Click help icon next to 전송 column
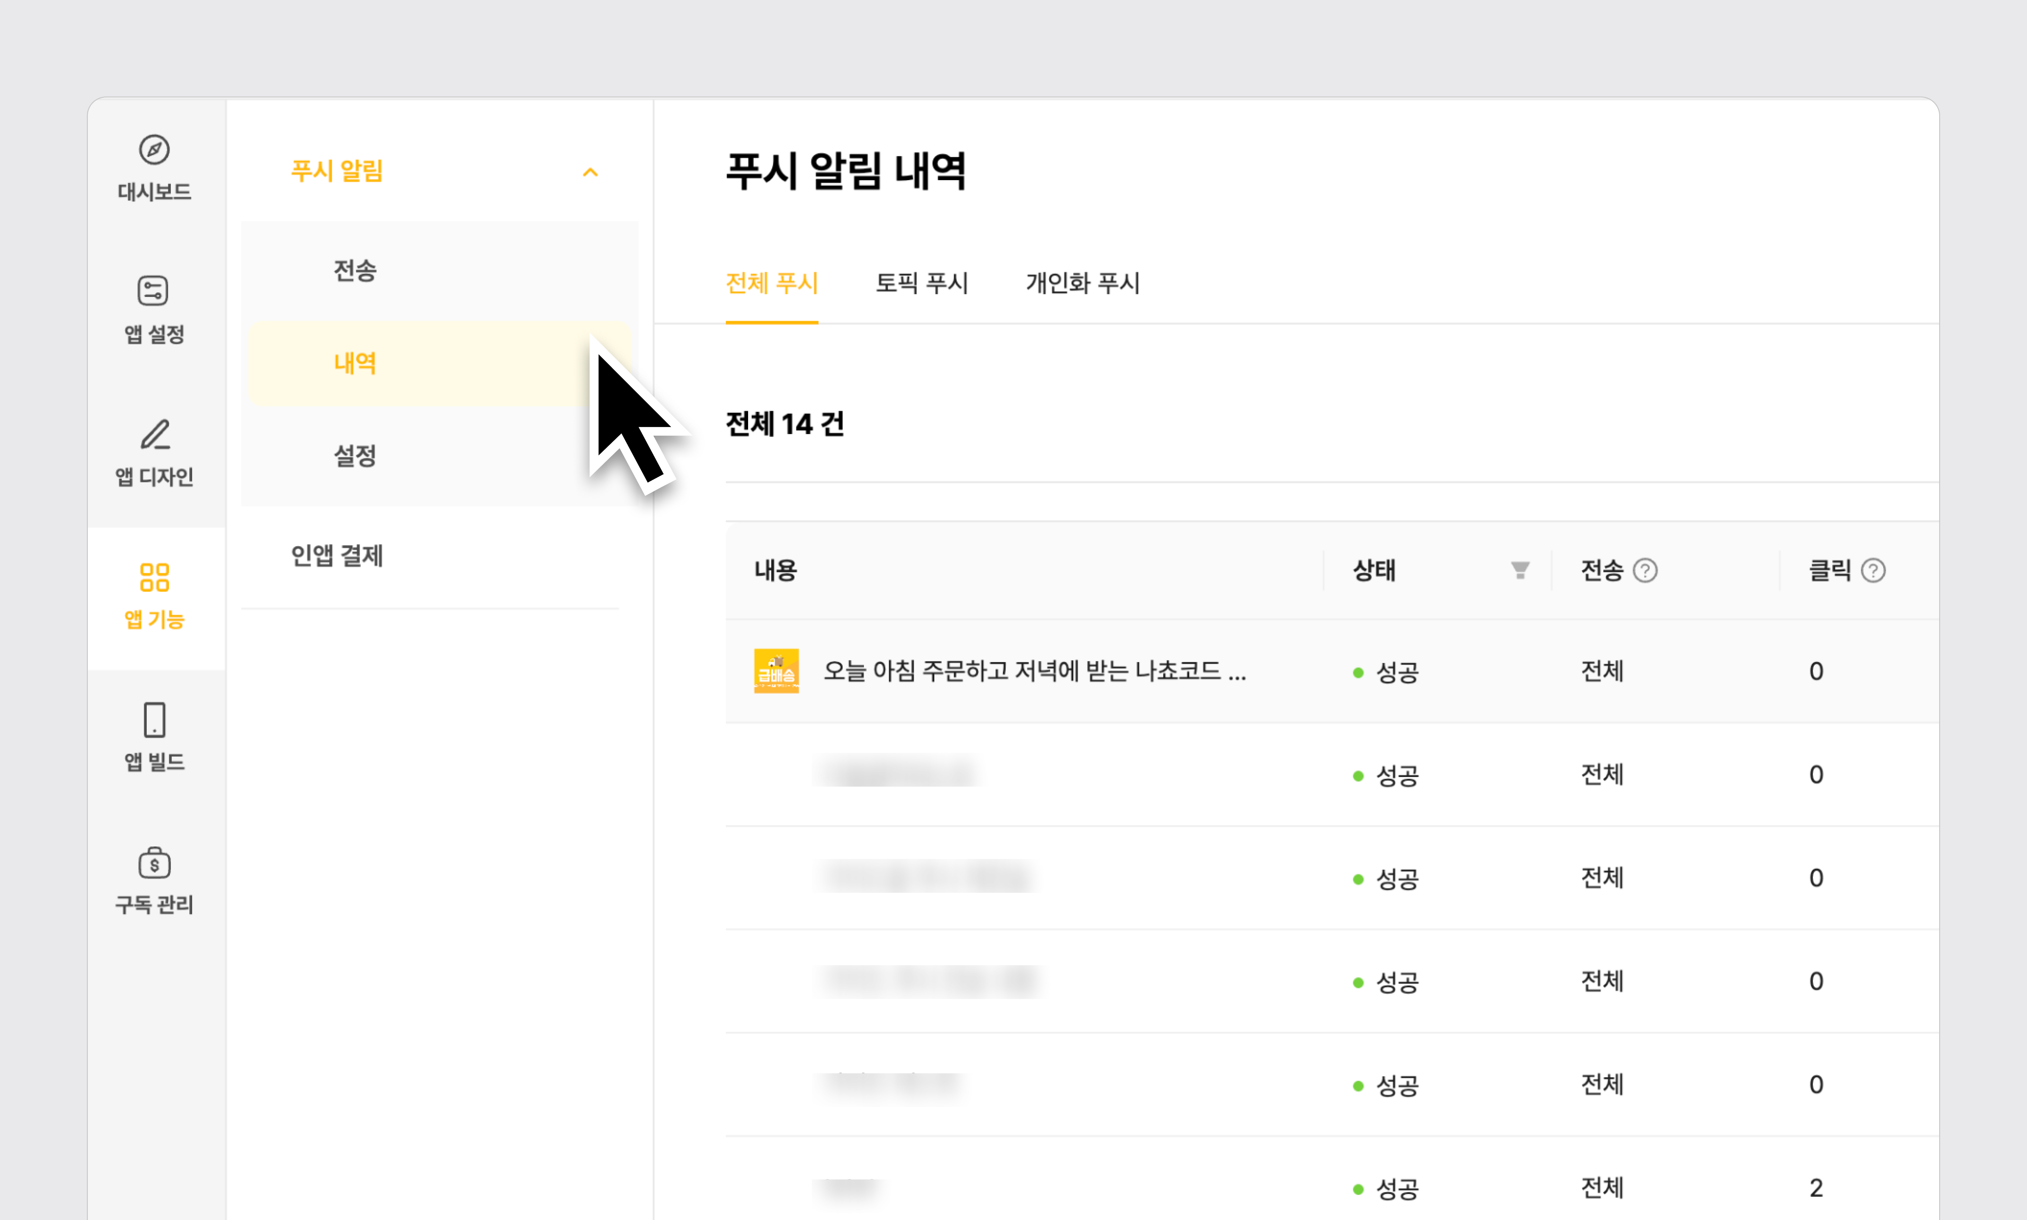 (1645, 570)
